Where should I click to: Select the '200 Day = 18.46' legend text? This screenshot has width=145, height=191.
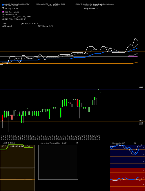(12, 12)
